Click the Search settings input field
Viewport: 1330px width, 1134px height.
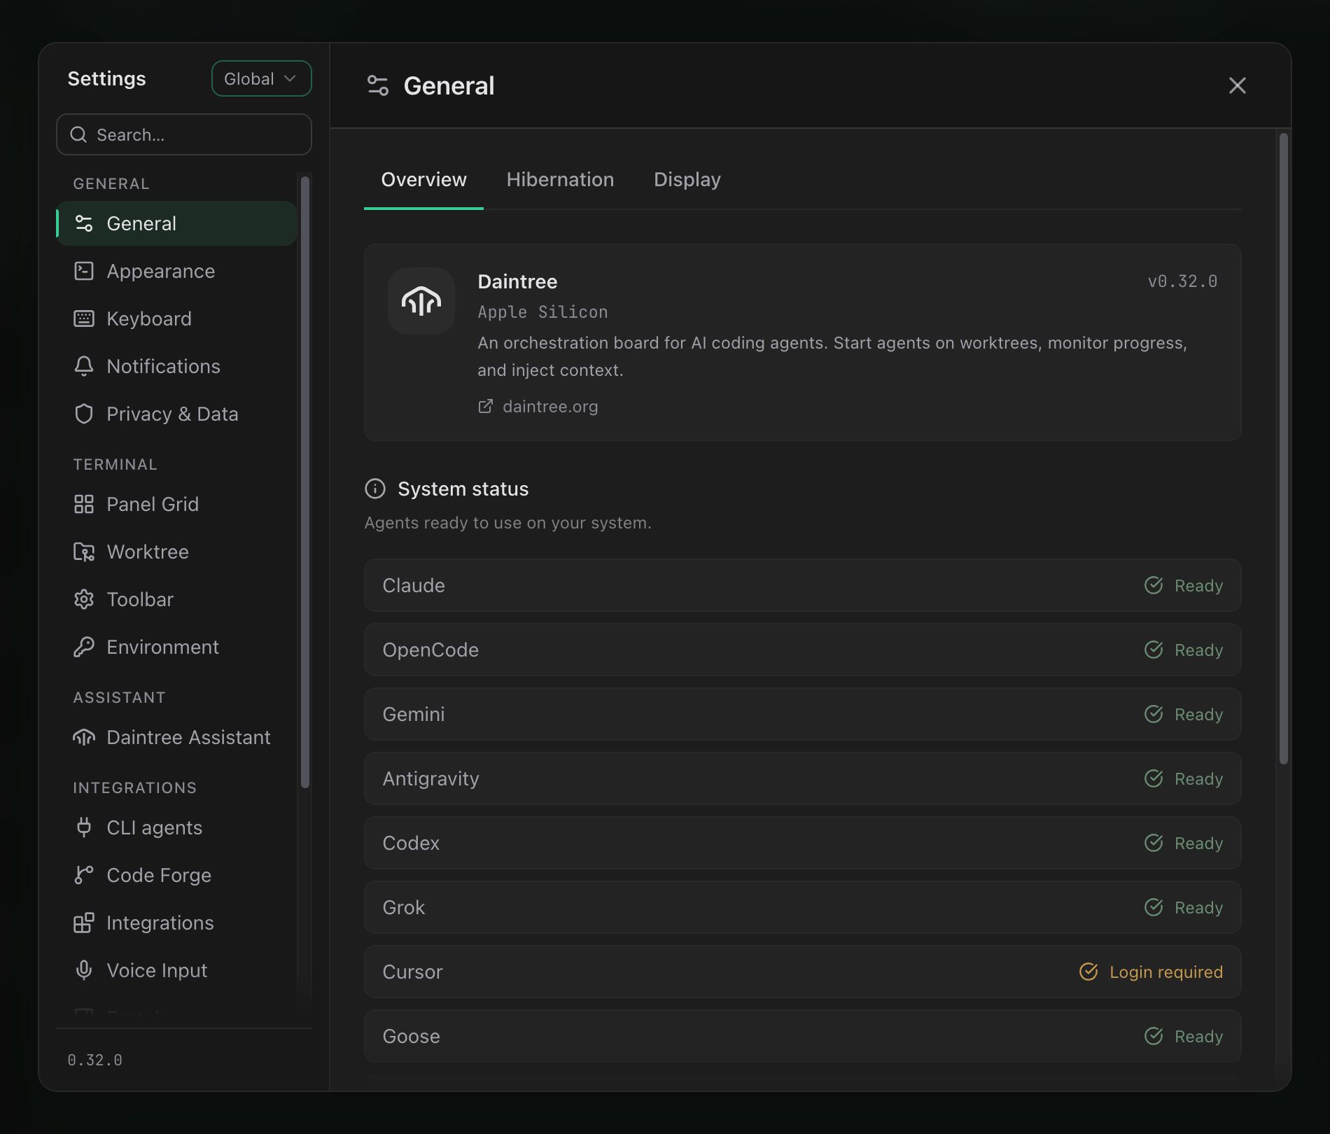click(184, 134)
